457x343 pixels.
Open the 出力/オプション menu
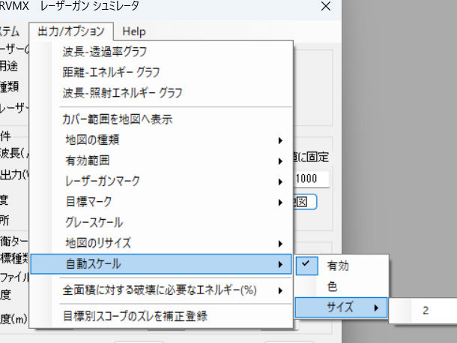[72, 32]
